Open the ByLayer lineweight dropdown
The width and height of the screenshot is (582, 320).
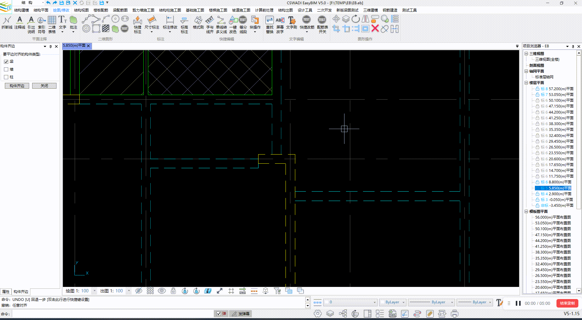475,302
